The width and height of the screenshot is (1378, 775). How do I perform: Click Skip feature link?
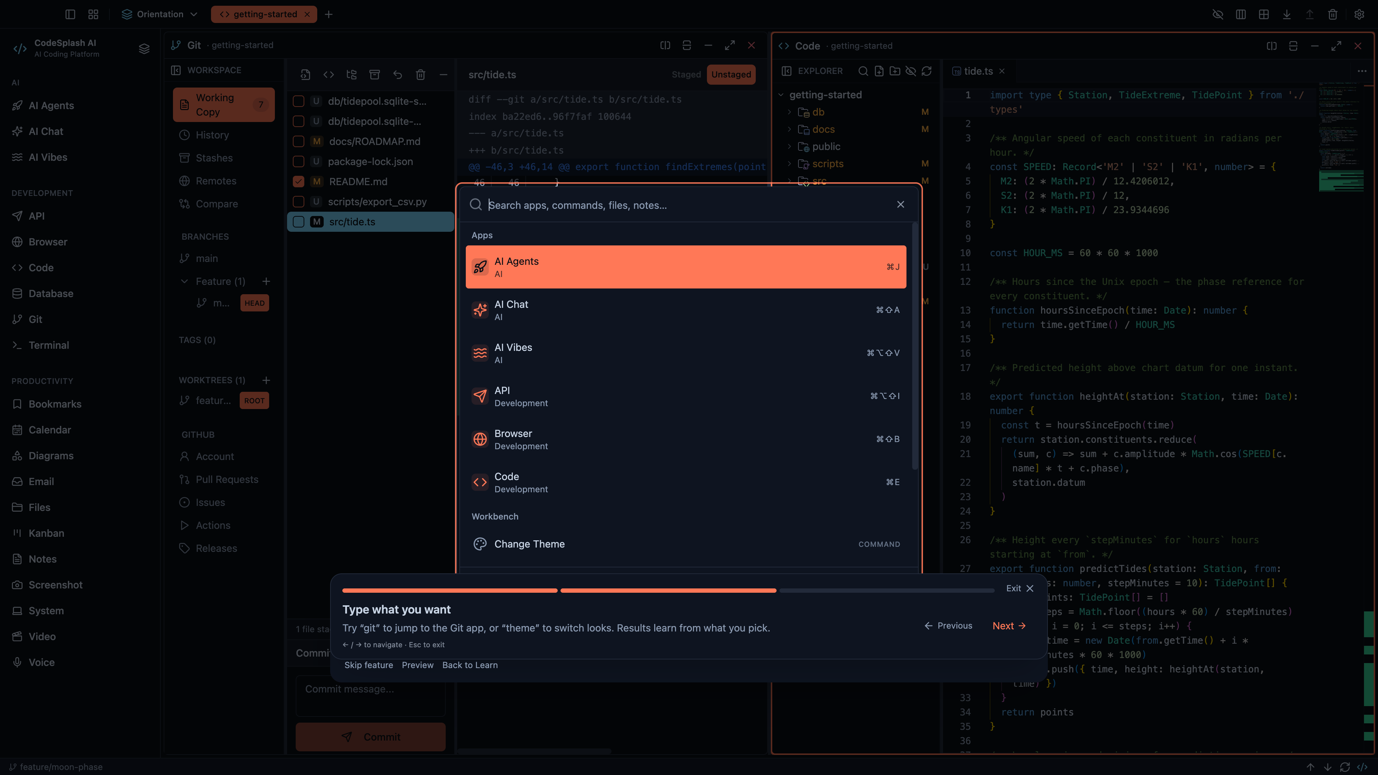[369, 665]
